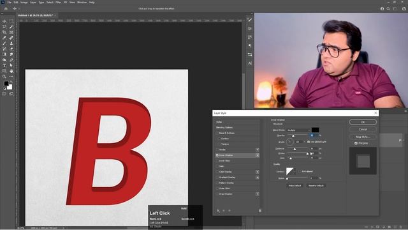Select the Move tool
Screen dimensions: 408x230
click(x=4, y=21)
